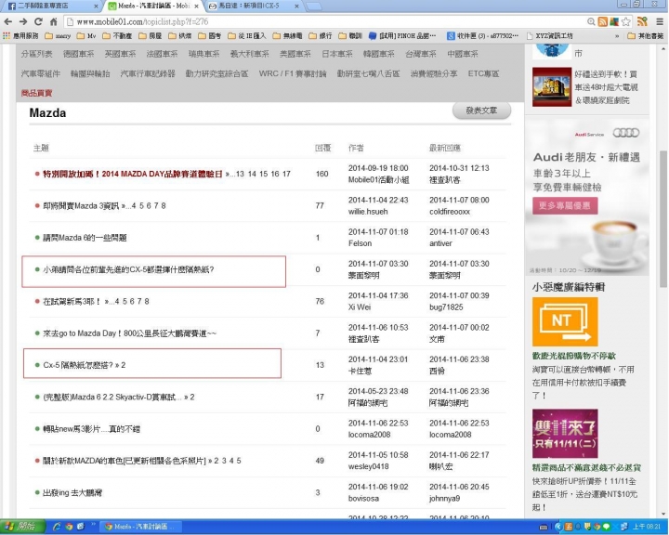
Task: Click the 發表文章 post button
Action: [x=481, y=111]
